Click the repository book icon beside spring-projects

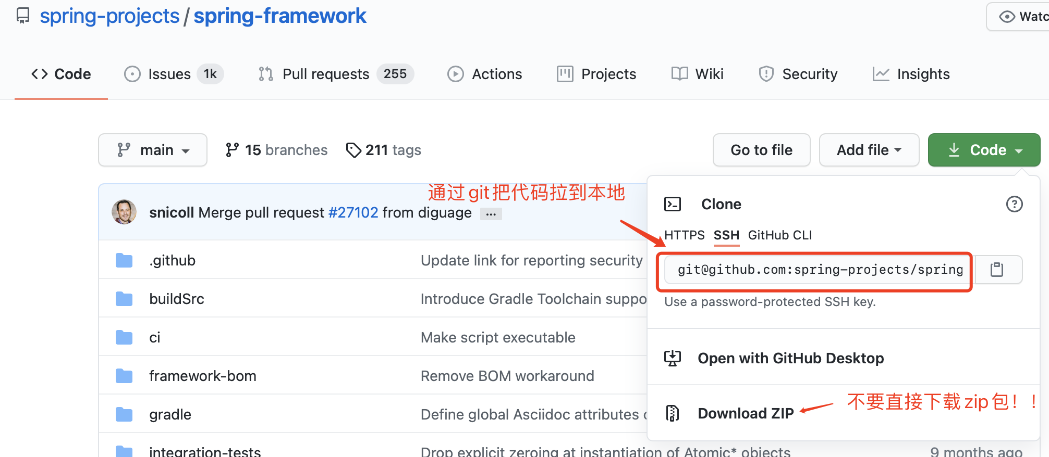tap(23, 16)
